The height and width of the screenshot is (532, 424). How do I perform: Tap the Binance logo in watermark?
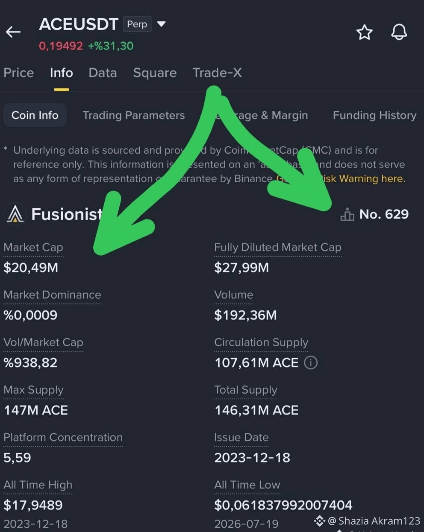click(319, 521)
